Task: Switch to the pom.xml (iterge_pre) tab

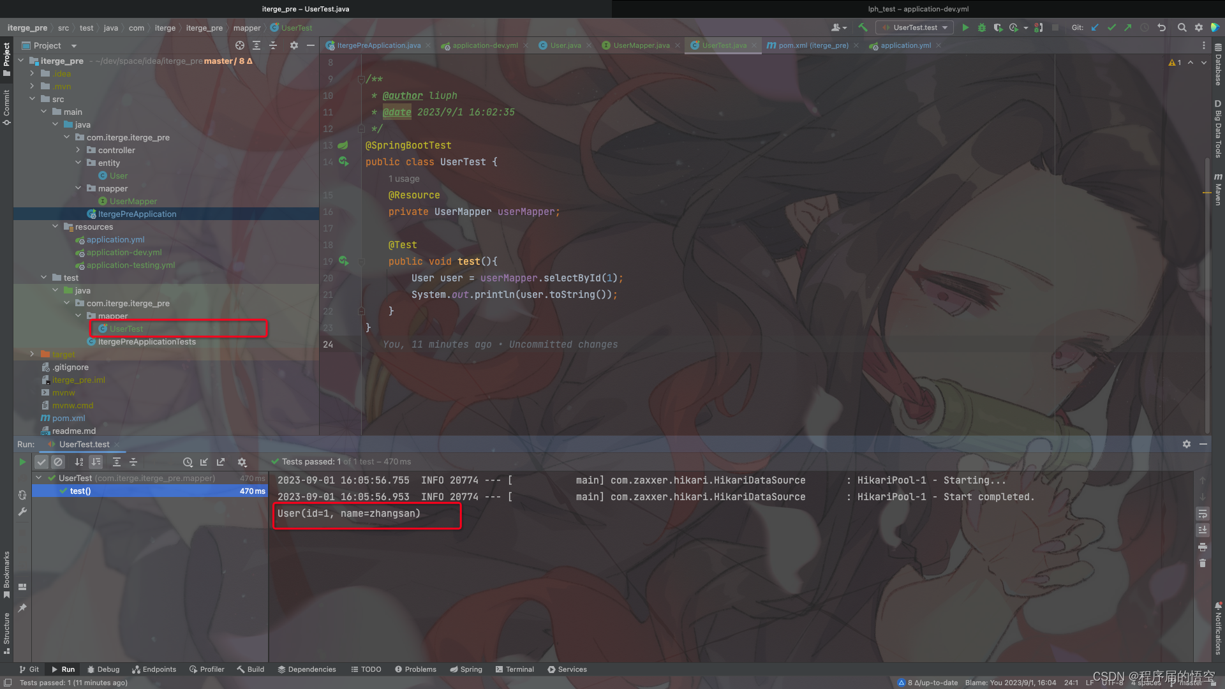Action: 813,45
